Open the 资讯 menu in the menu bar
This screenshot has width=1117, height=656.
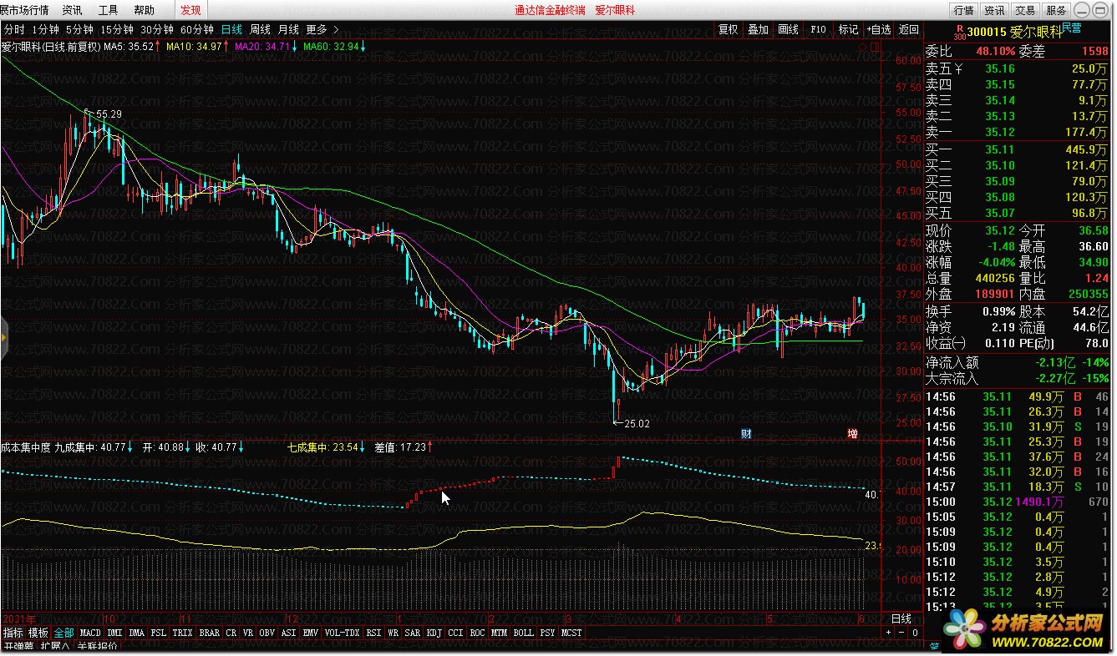pos(72,10)
